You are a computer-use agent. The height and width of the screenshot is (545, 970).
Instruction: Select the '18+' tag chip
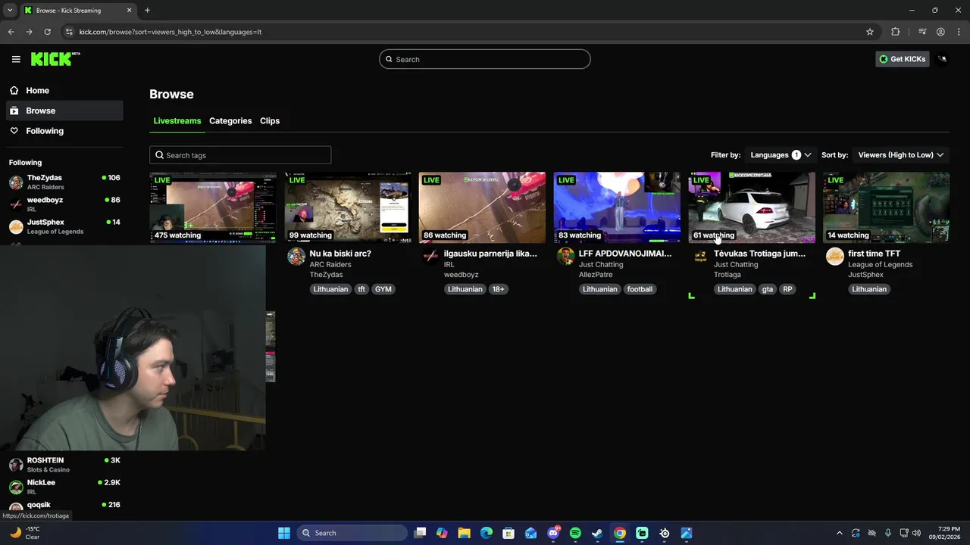pos(498,289)
